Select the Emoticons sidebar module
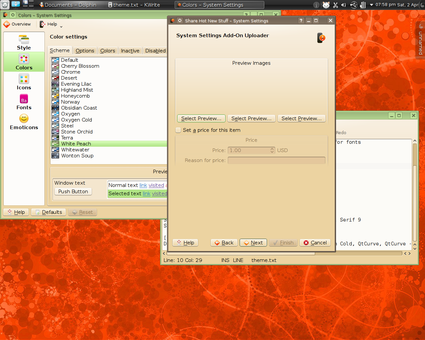425x340 pixels. pos(24,122)
